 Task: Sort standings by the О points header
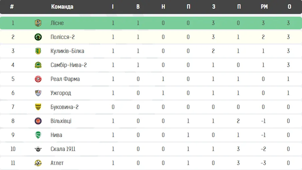[289, 7]
